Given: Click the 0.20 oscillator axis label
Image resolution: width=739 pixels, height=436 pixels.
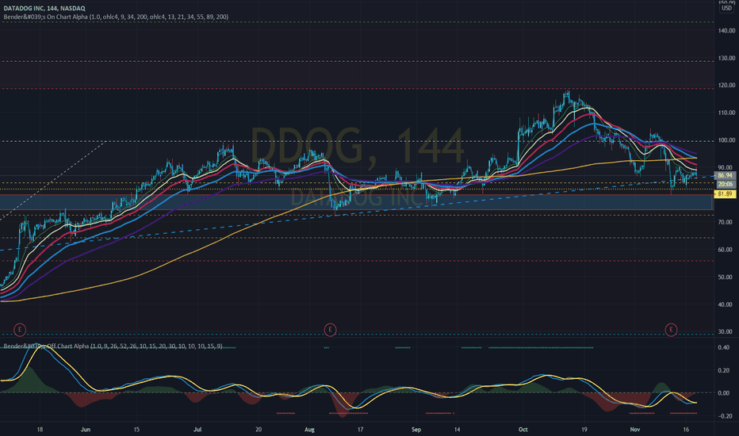Looking at the screenshot, I should tap(724, 370).
